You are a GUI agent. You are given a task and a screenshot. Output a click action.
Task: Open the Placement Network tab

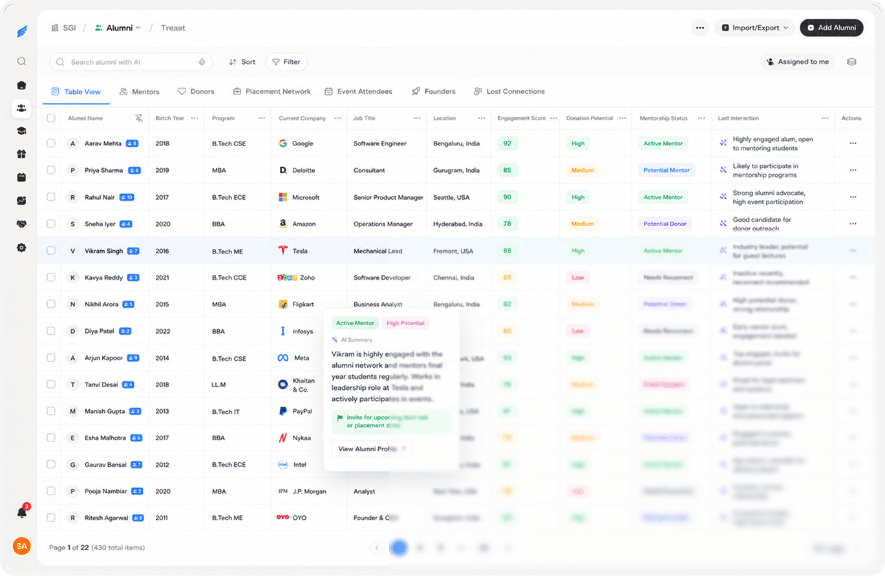[272, 92]
